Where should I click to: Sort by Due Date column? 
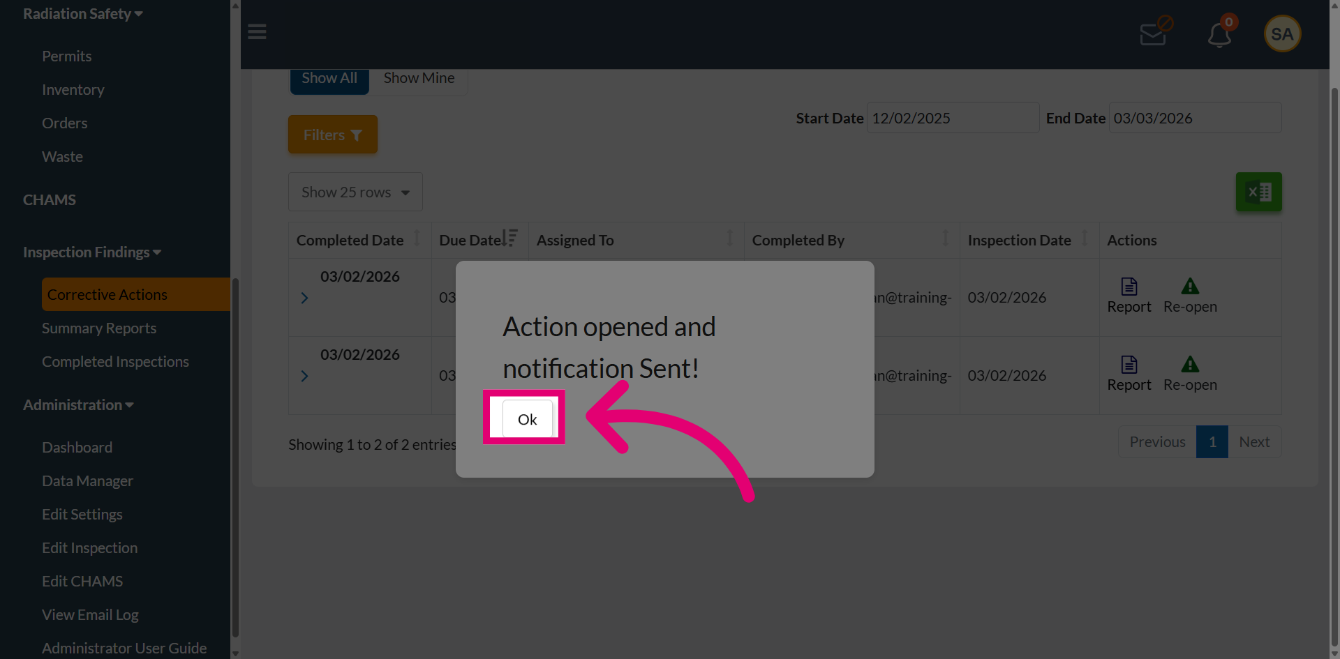479,240
